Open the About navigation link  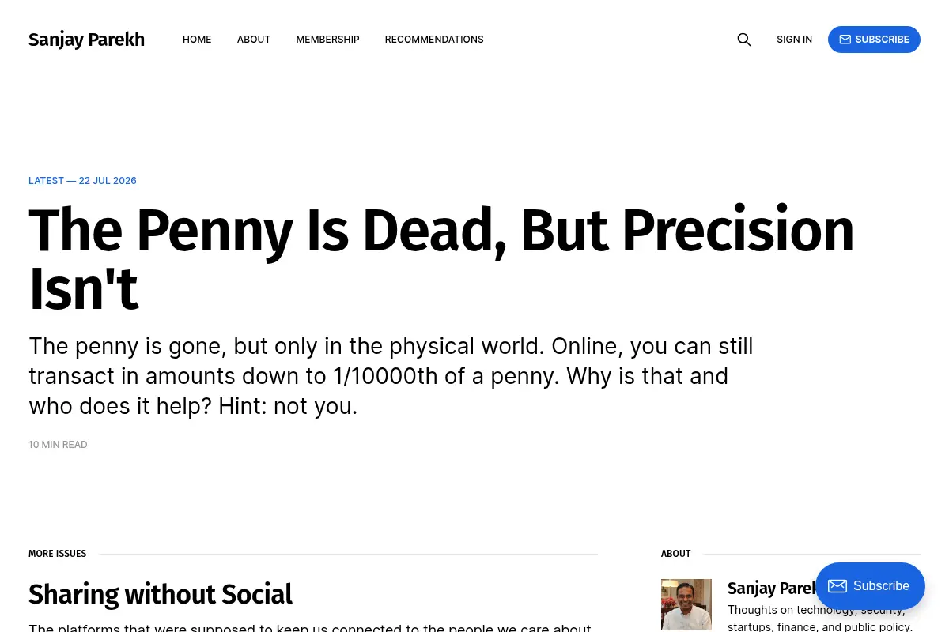[x=254, y=39]
